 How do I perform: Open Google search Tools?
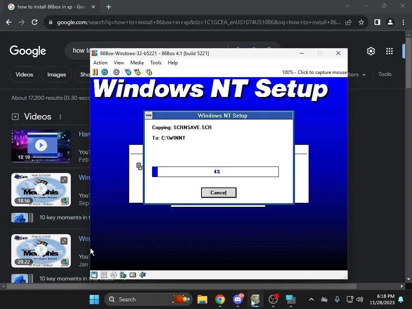click(385, 74)
